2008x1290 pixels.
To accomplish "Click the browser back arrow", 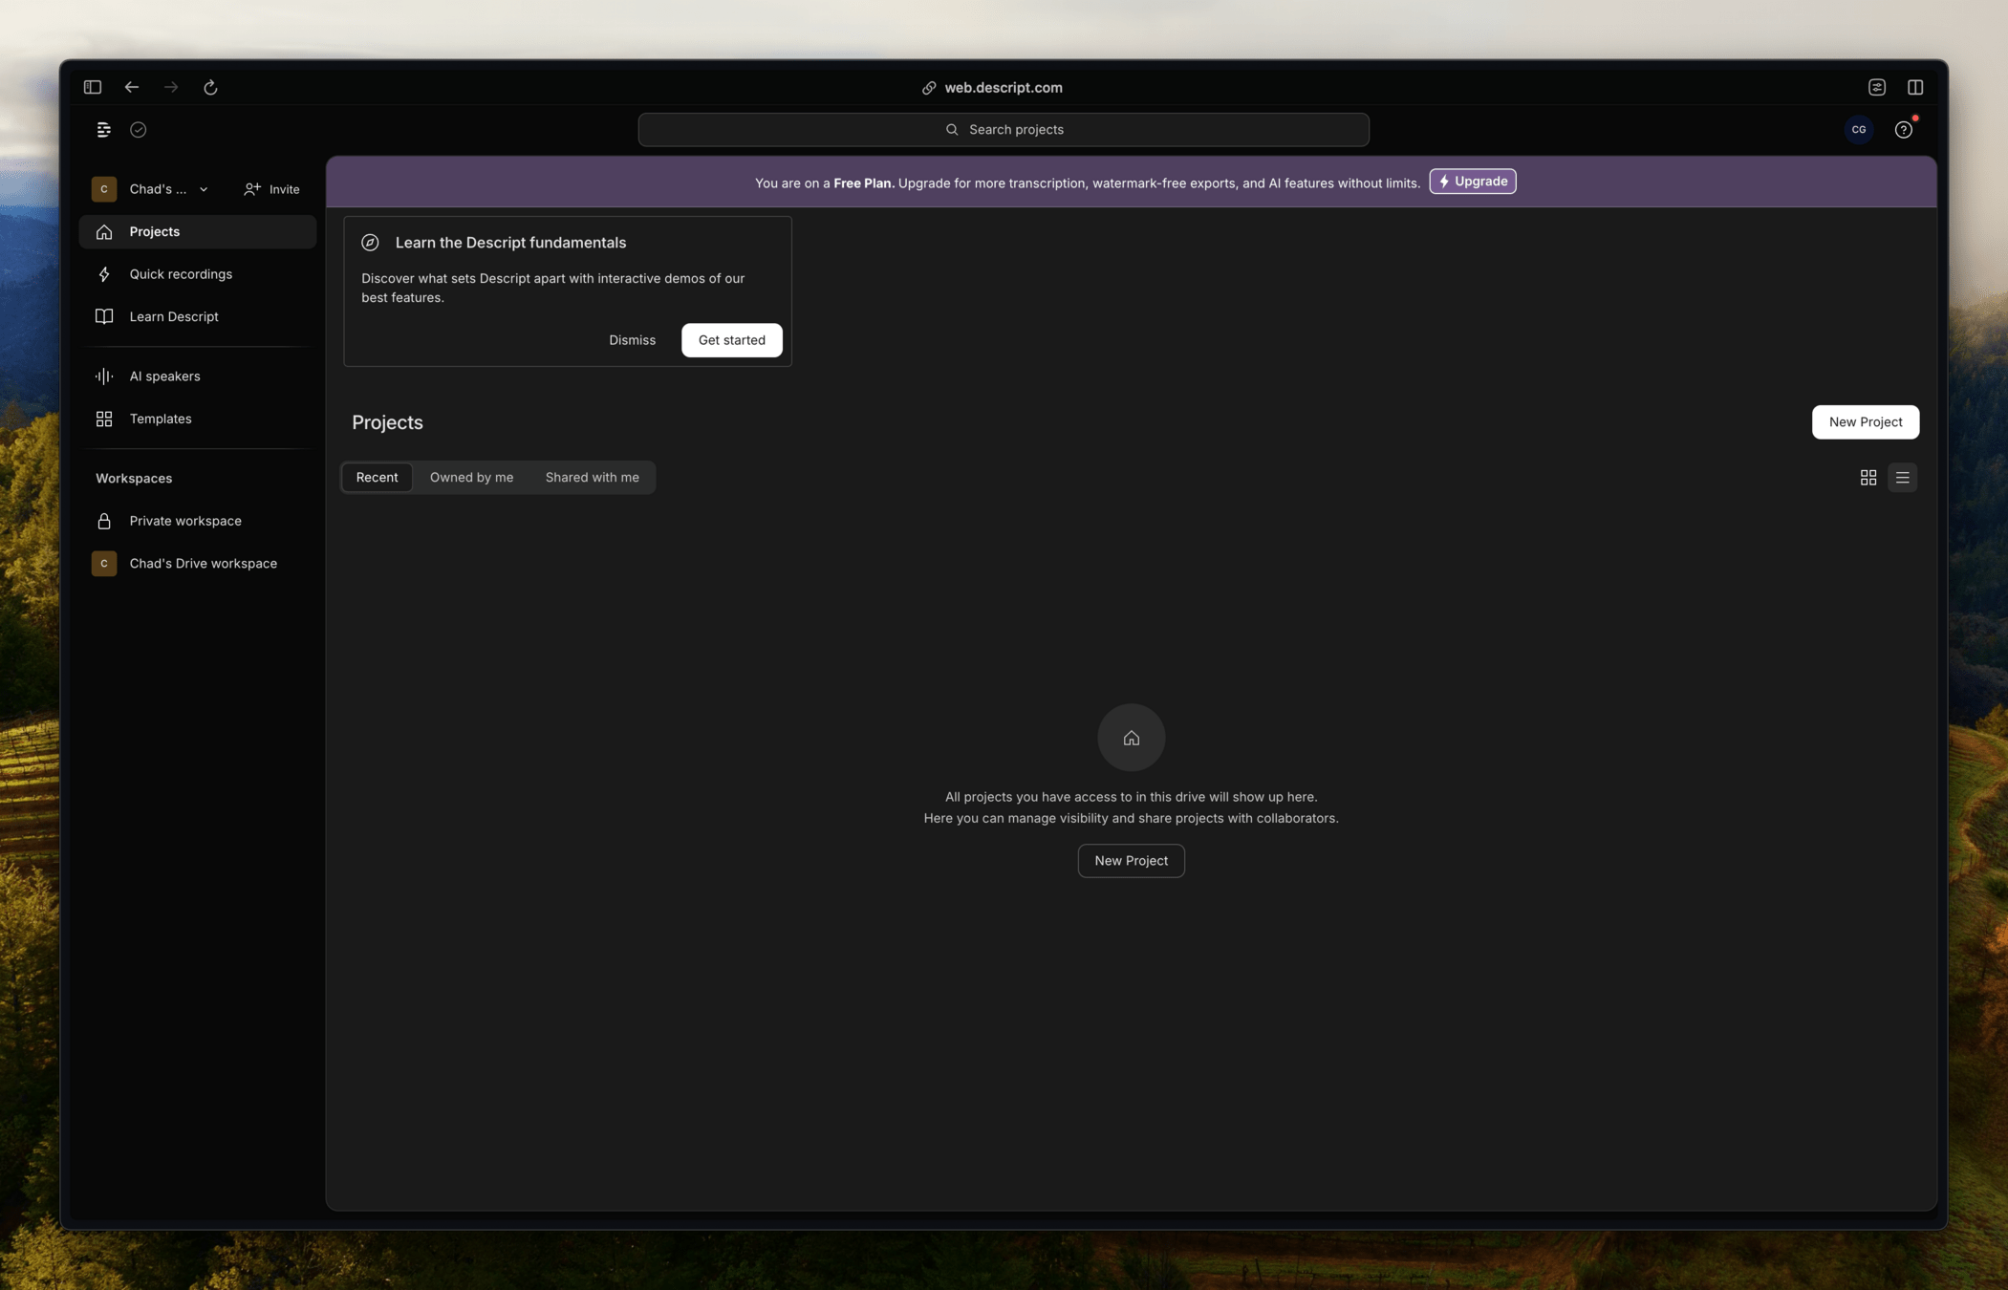I will click(x=132, y=87).
